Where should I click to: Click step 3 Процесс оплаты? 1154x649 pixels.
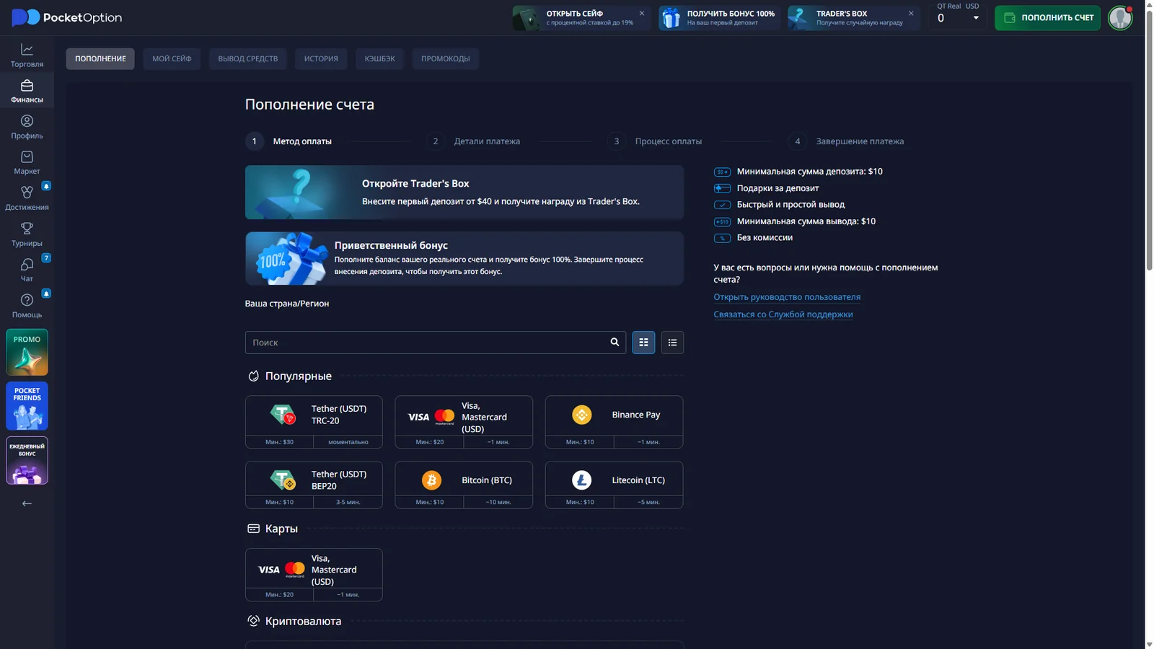655,141
